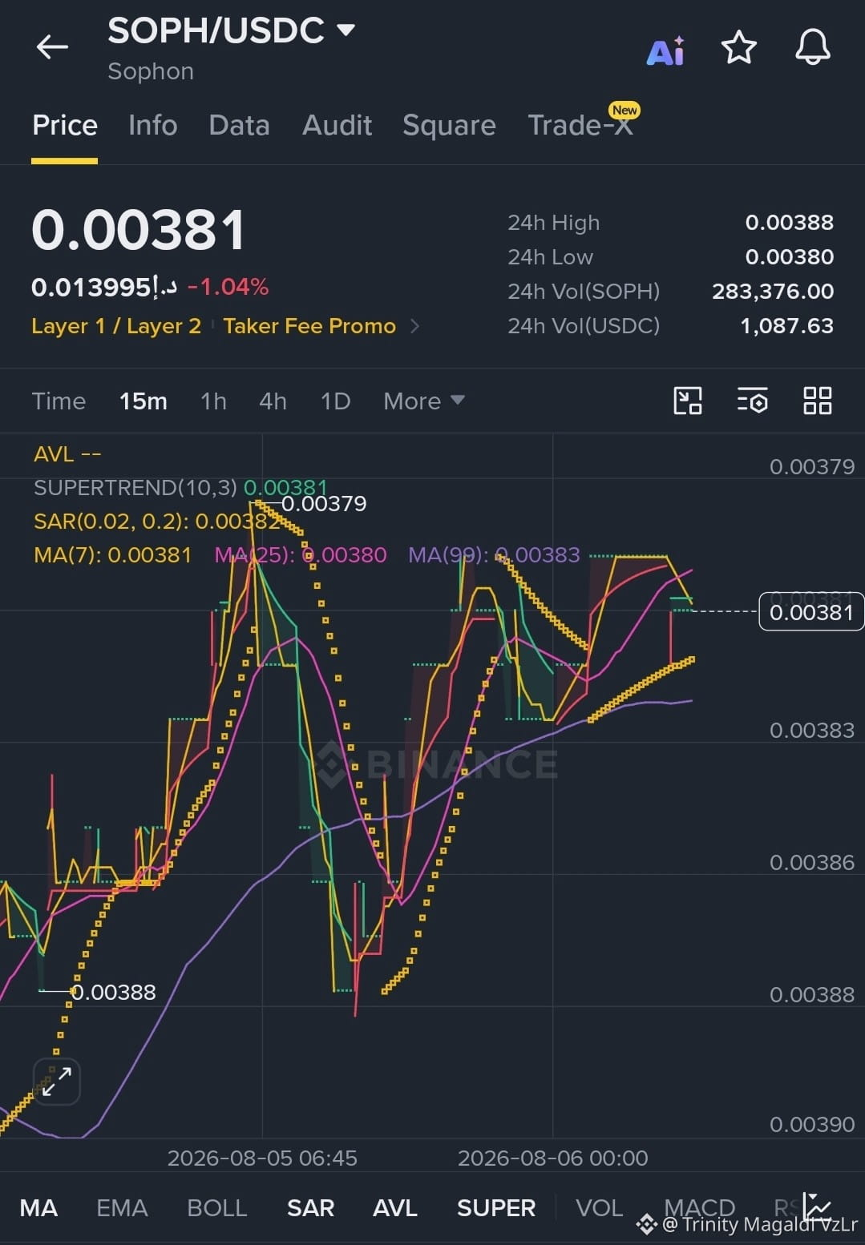Tap the 0.00379 high price marker on chart

(x=324, y=503)
